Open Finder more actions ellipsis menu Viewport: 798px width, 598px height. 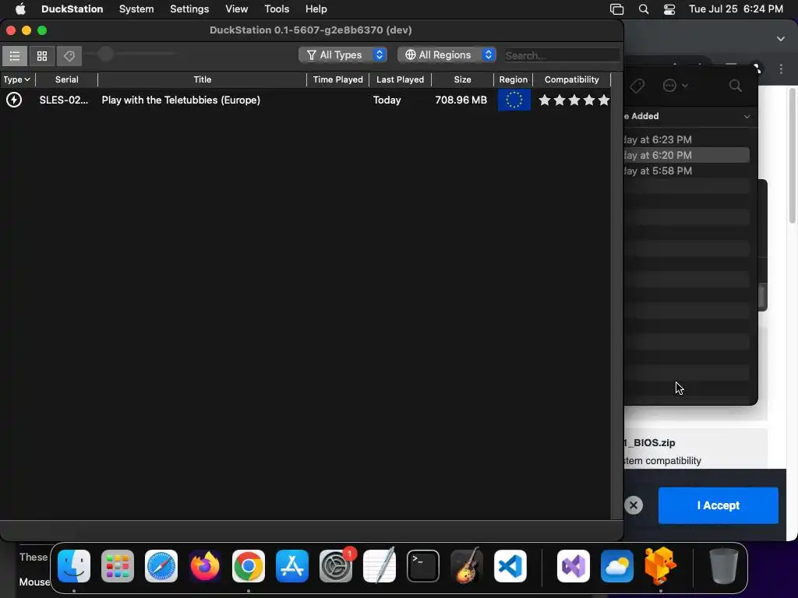point(675,86)
